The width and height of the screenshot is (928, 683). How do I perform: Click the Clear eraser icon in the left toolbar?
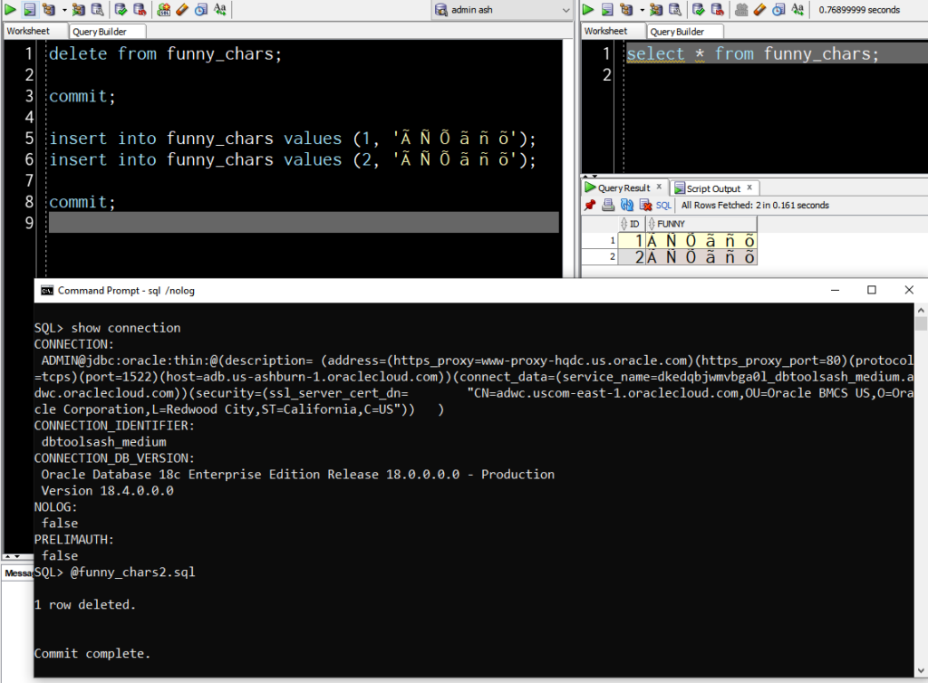pos(181,10)
